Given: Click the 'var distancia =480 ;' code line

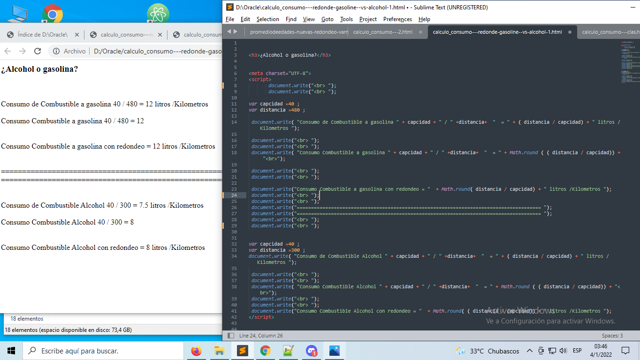Looking at the screenshot, I should coord(277,110).
